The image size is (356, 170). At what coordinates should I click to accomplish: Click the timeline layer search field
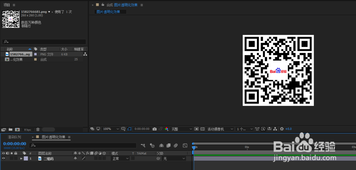(83, 145)
